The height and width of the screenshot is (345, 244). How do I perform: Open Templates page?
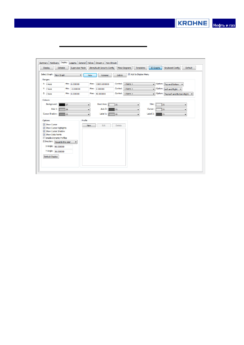(x=140, y=68)
